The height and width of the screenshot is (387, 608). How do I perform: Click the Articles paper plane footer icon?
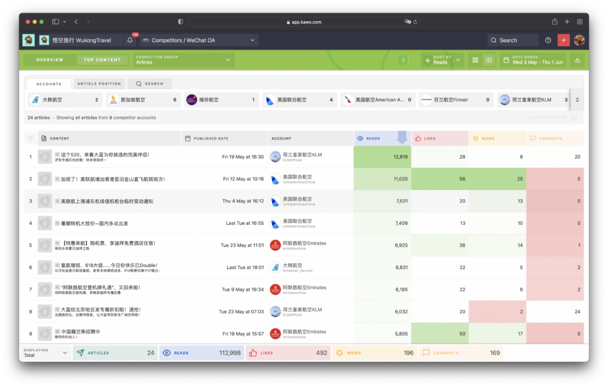point(80,353)
